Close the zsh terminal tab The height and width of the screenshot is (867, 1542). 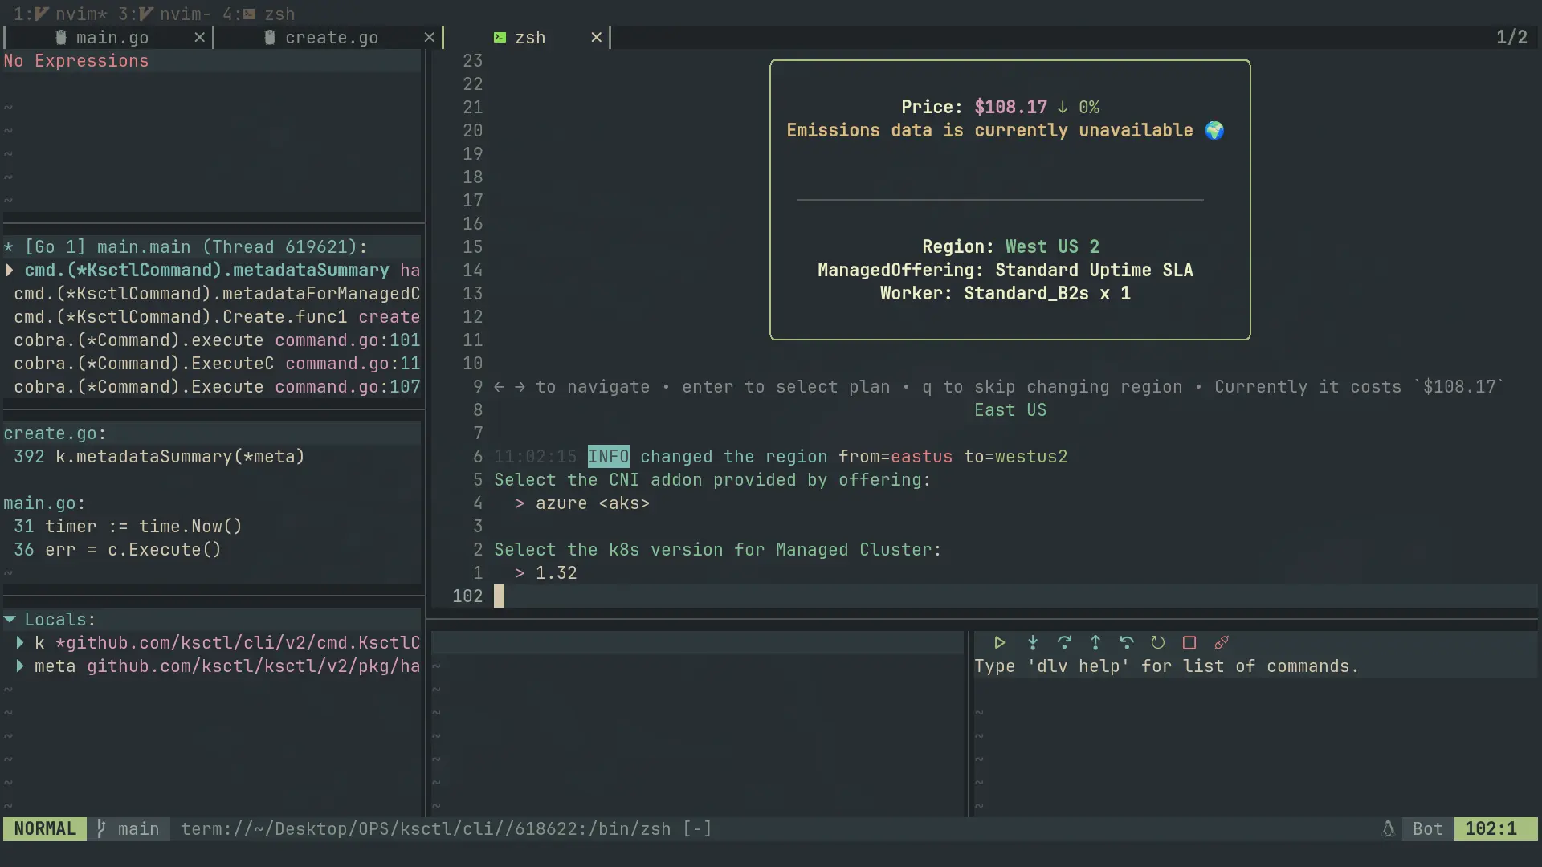click(596, 38)
